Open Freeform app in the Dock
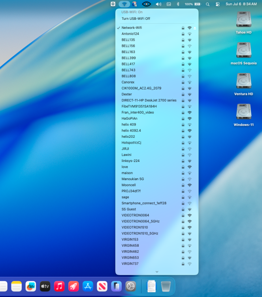The image size is (262, 297). tap(30, 286)
